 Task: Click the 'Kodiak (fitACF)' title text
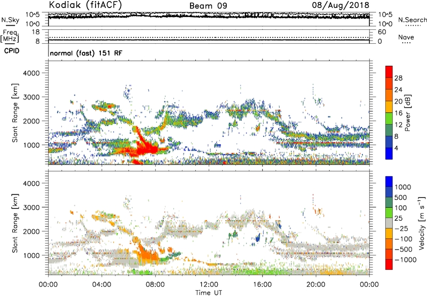(85, 5)
